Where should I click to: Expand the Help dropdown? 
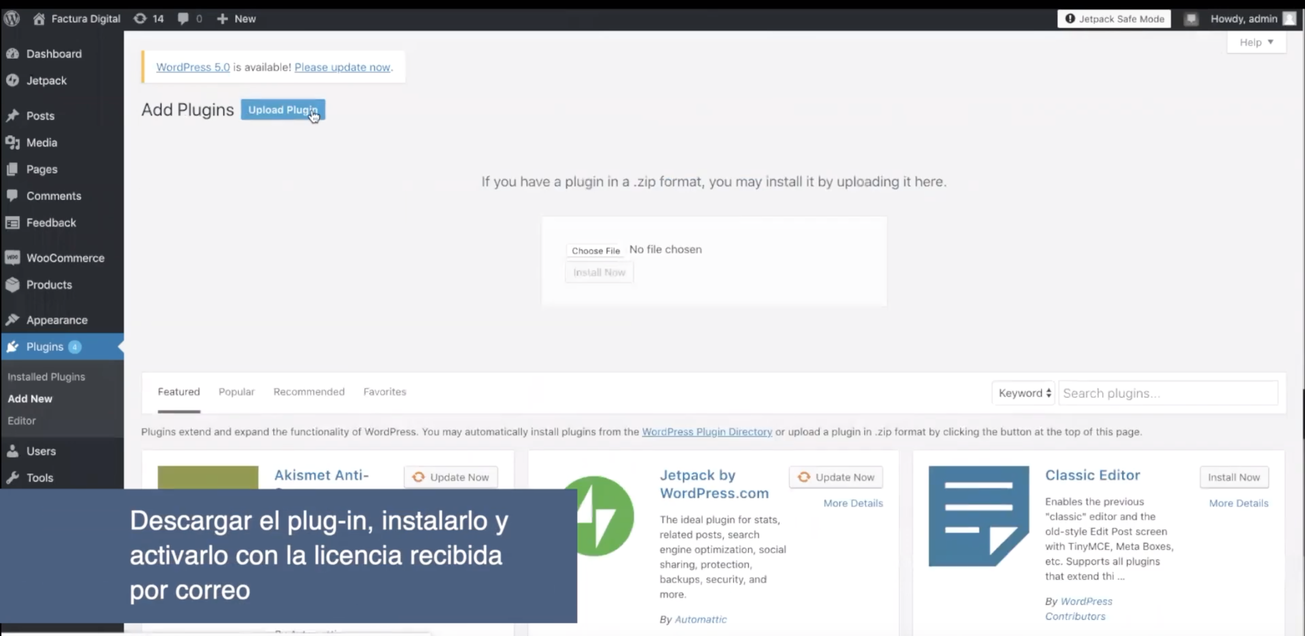(x=1256, y=42)
